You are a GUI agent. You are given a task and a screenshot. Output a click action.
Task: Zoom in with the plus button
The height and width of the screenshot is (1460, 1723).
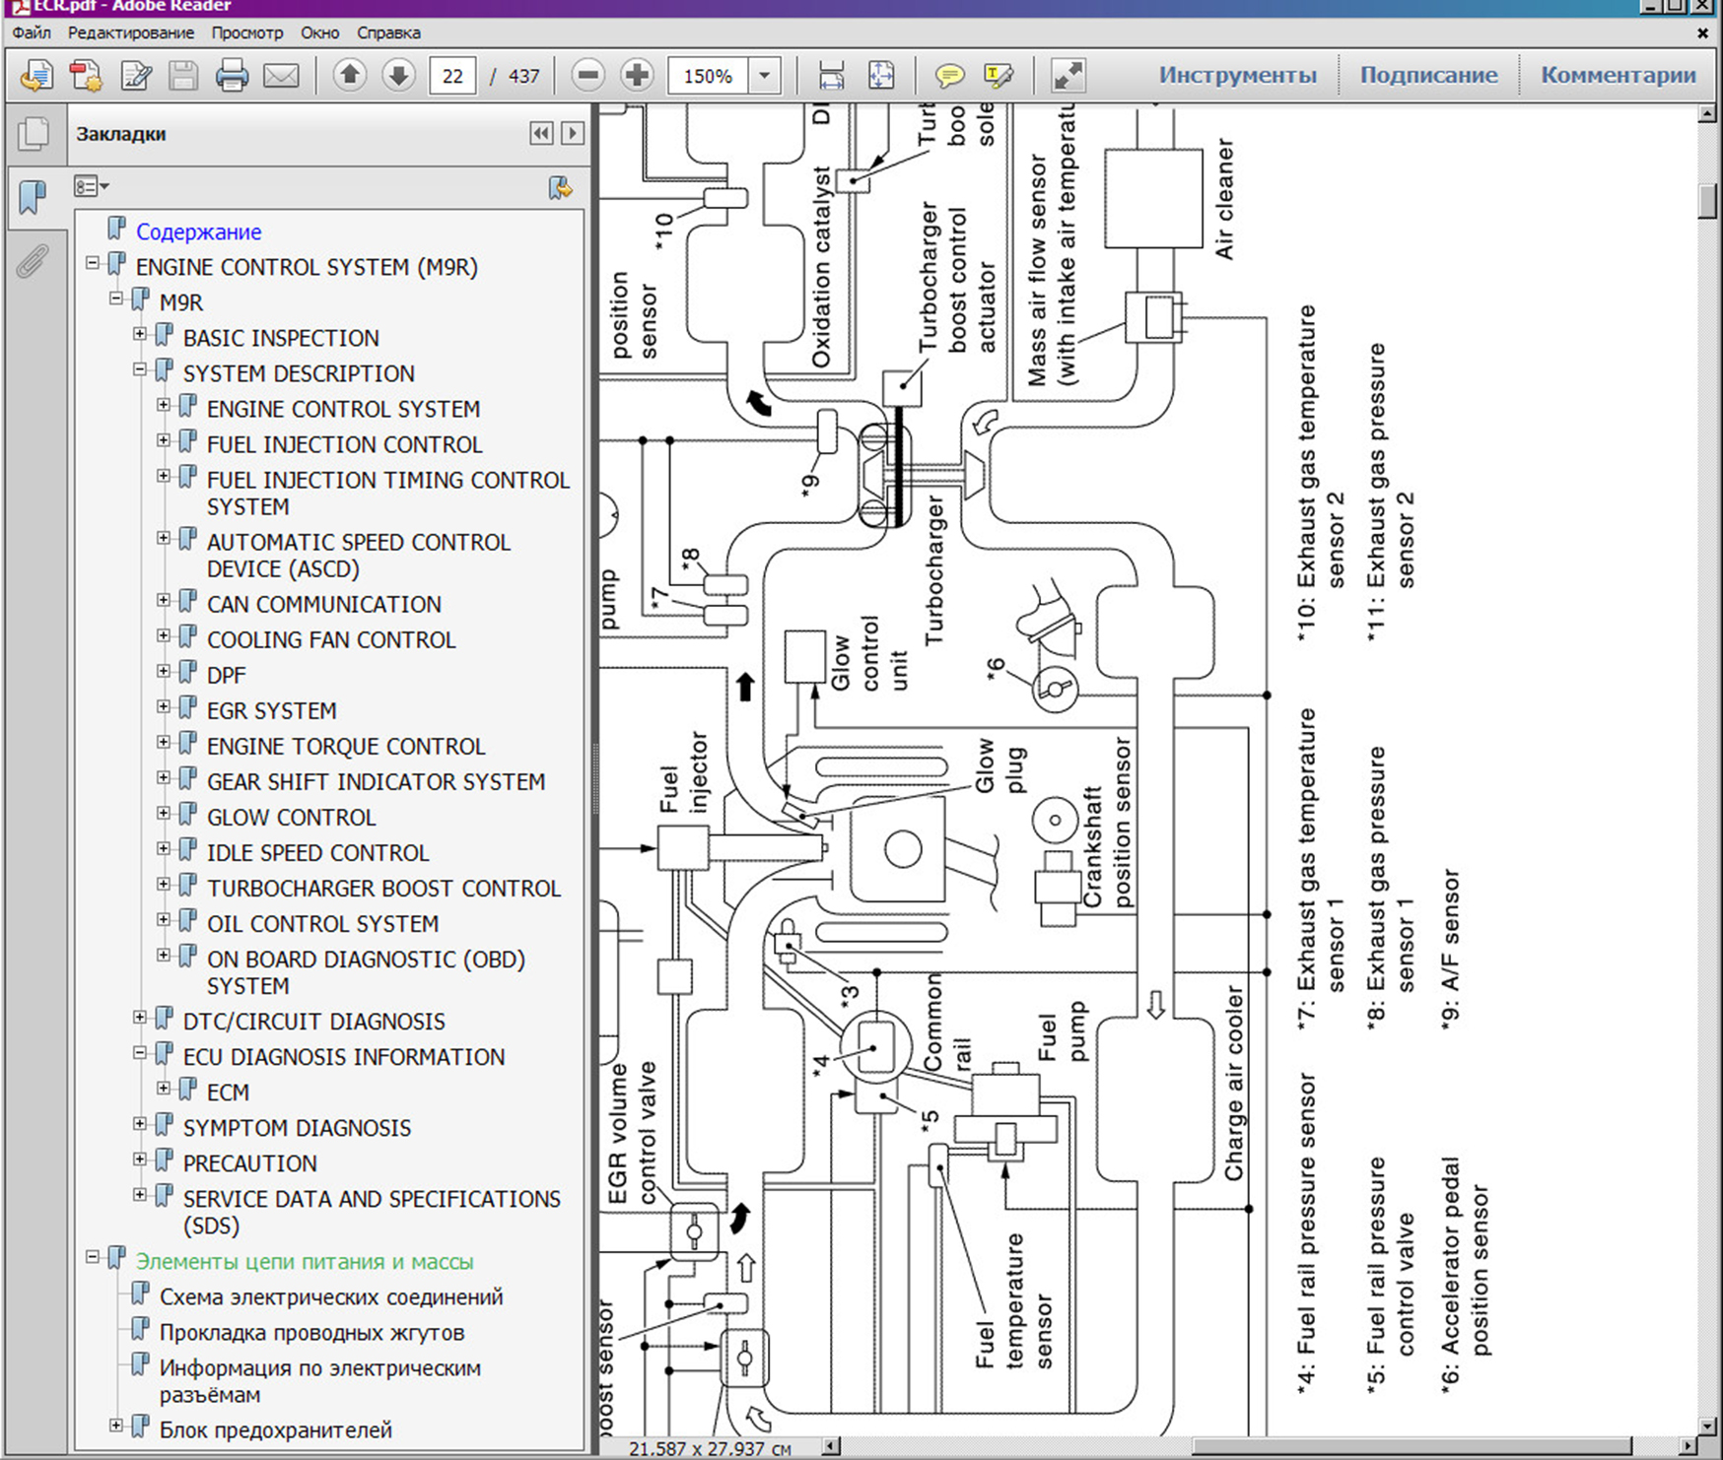click(x=637, y=76)
